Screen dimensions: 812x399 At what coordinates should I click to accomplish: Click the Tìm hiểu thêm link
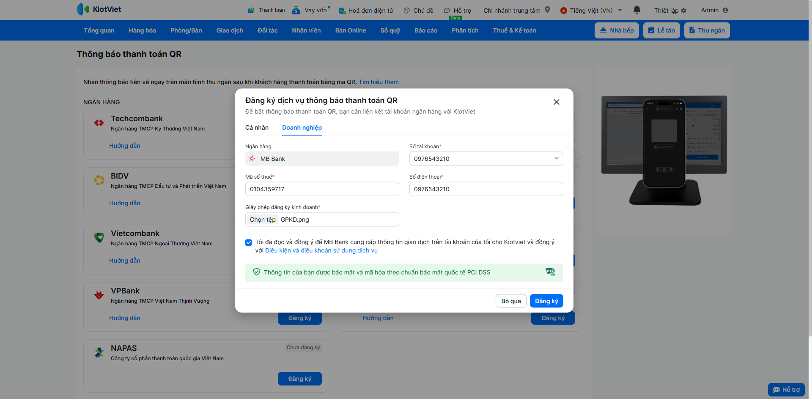point(379,82)
